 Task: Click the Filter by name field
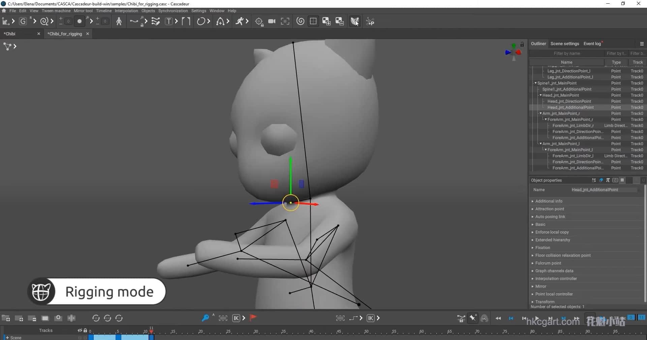(x=567, y=53)
